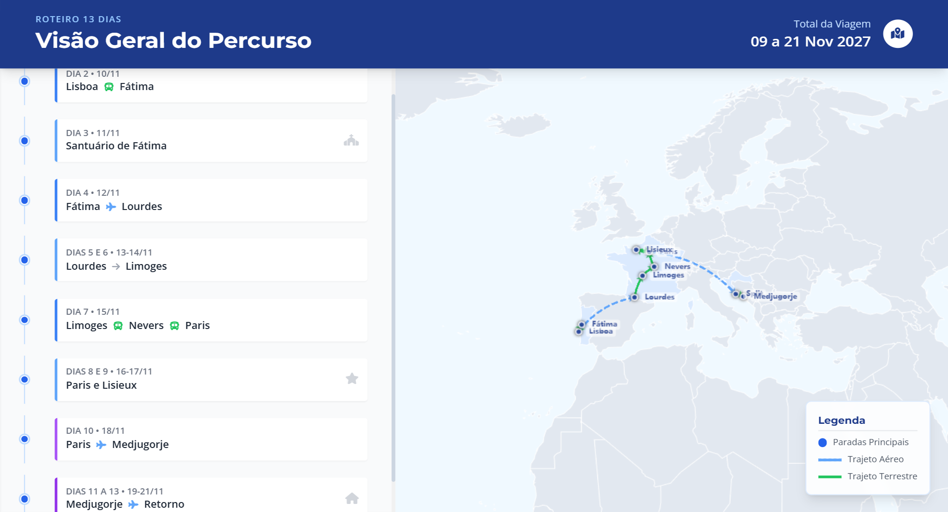This screenshot has height=512, width=948.
Task: Select the Dia 10 timeline dot
Action: pyautogui.click(x=25, y=439)
